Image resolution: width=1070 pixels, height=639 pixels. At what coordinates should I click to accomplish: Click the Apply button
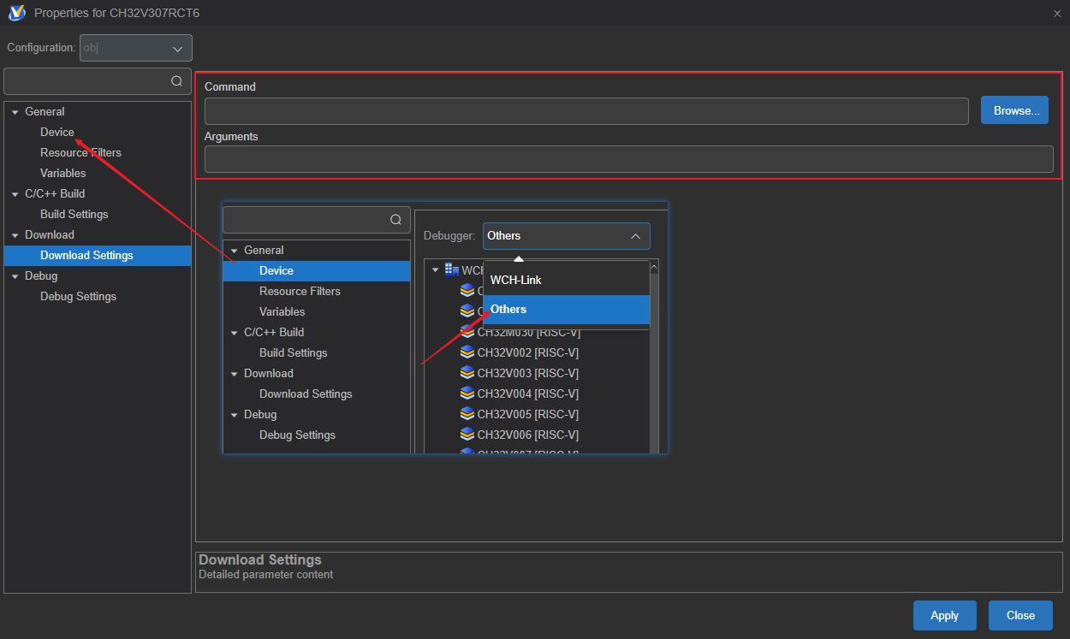pyautogui.click(x=944, y=615)
